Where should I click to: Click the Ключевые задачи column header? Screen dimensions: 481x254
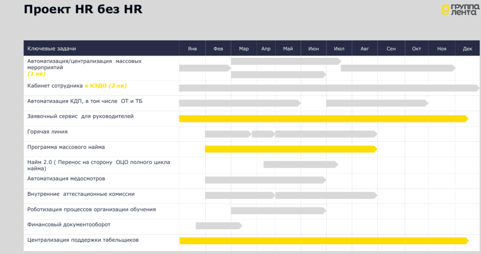pyautogui.click(x=52, y=48)
